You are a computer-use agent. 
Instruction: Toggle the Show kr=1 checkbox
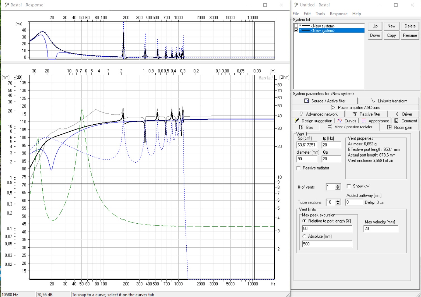tap(349, 186)
